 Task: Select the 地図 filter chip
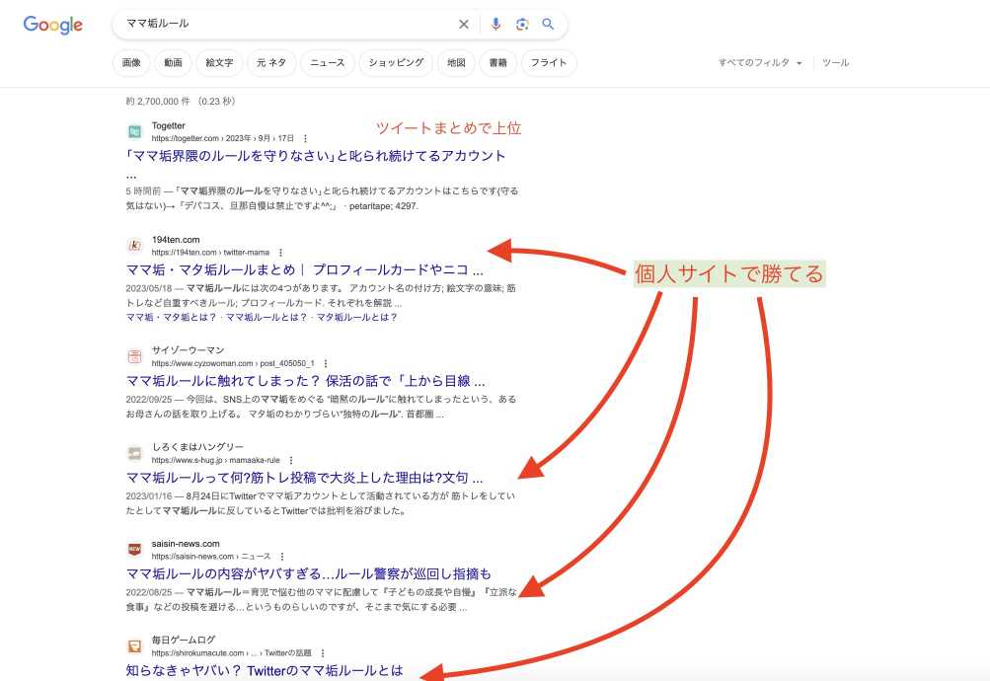(x=456, y=63)
